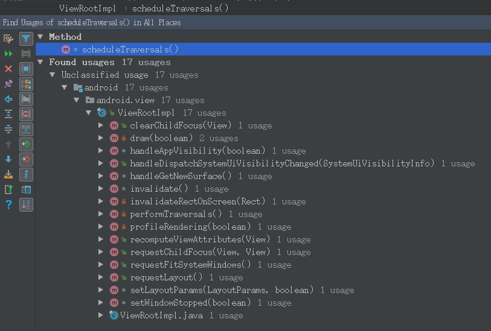Collapse the ViewRootImpl class node
This screenshot has height=331, width=491.
89,113
